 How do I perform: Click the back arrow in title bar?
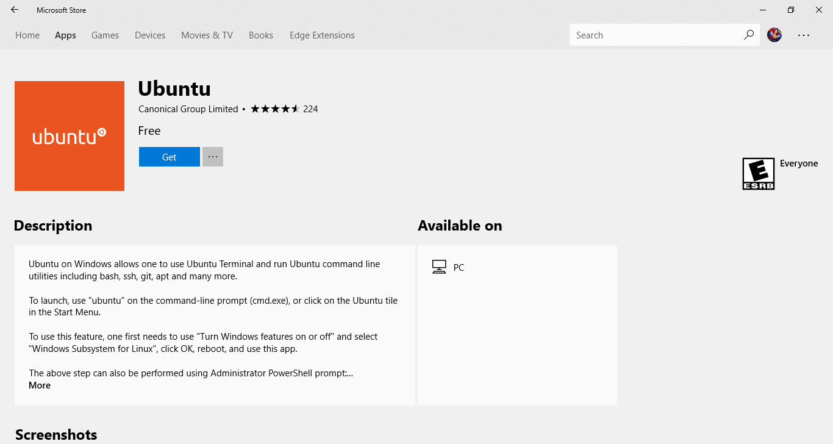(x=15, y=10)
